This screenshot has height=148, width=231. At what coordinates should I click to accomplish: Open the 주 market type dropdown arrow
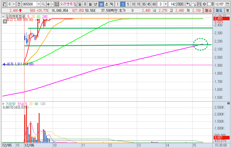pyautogui.click(x=14, y=4)
